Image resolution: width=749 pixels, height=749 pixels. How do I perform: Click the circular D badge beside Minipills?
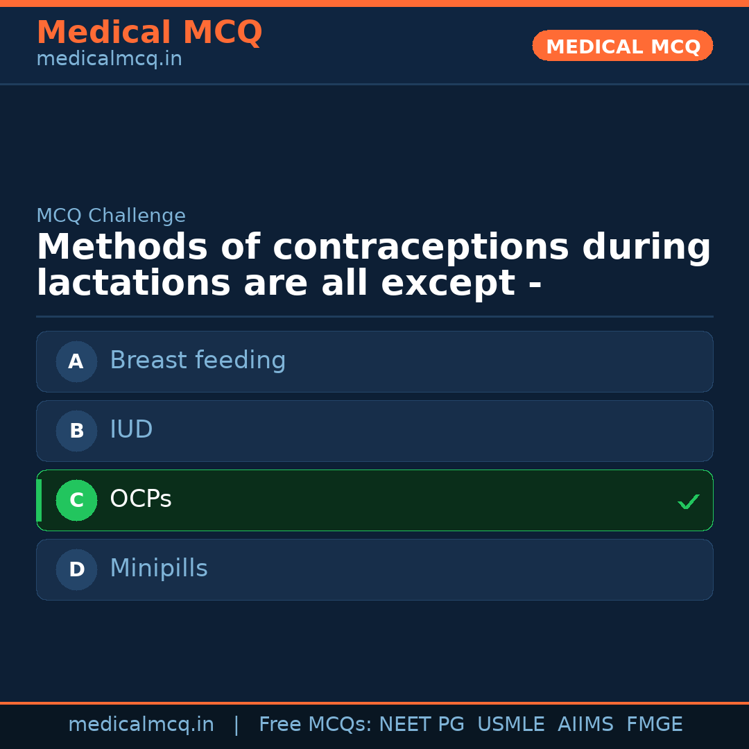tap(76, 569)
